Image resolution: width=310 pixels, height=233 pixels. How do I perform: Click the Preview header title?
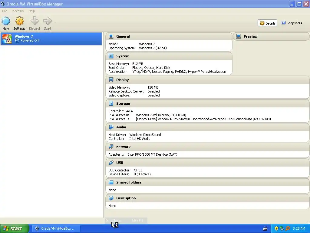click(250, 36)
